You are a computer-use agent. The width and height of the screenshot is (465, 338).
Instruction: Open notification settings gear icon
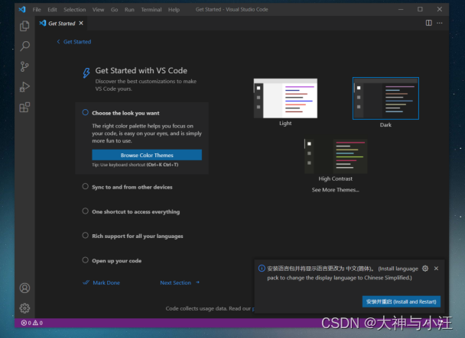click(425, 269)
